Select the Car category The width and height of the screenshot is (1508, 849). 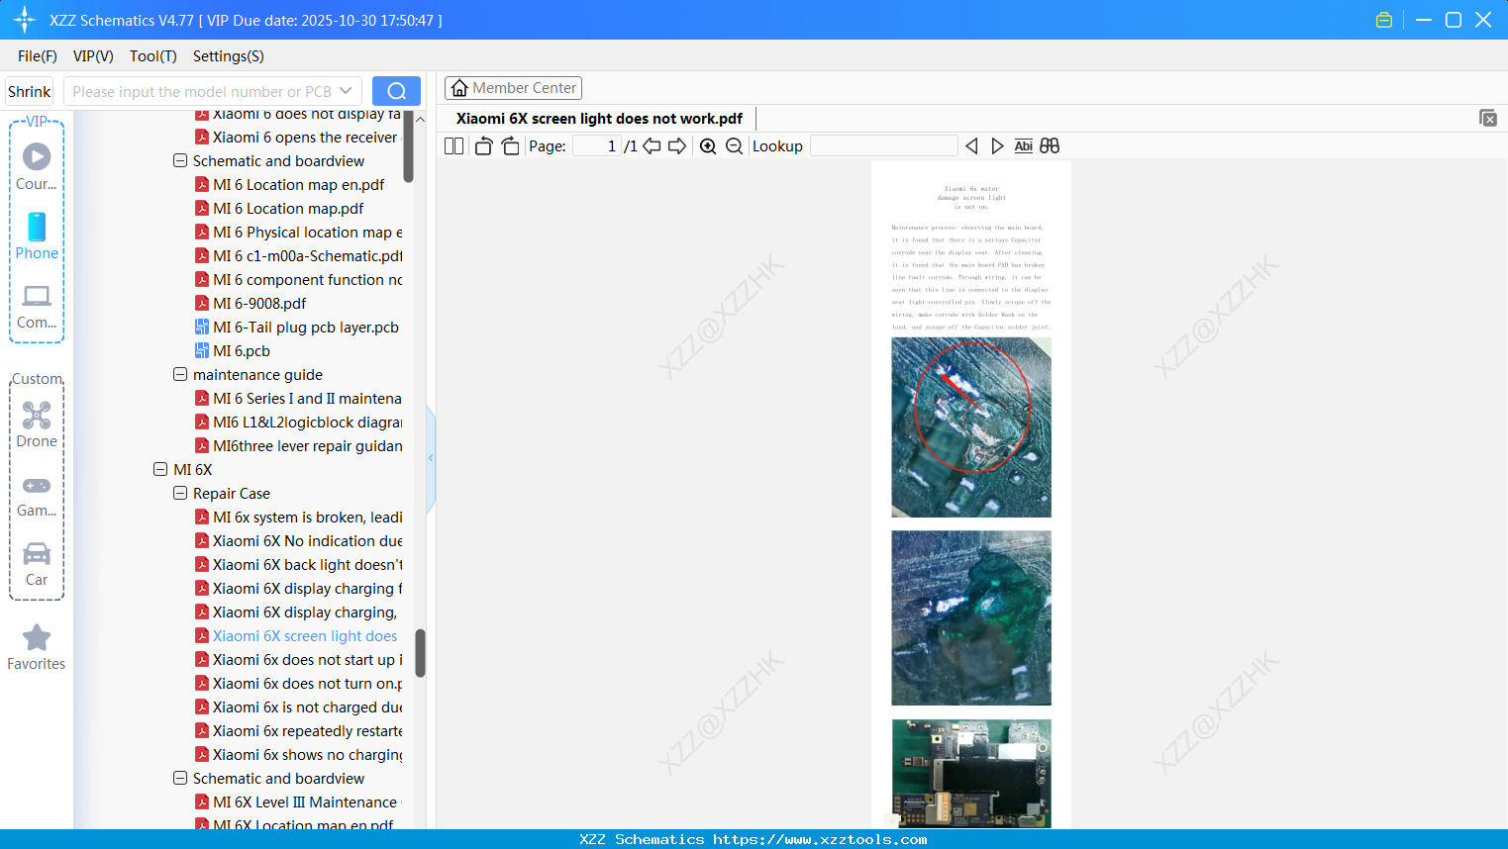point(37,564)
